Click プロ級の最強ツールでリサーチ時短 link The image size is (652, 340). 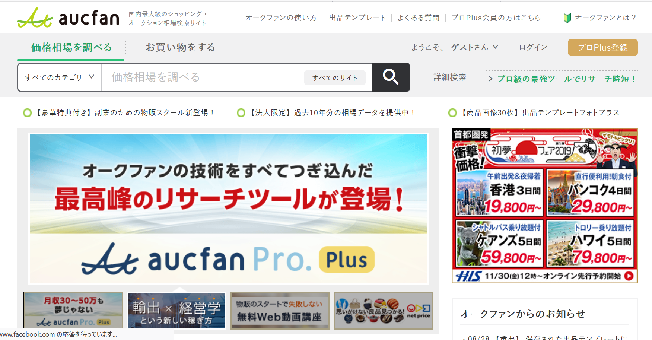[x=567, y=79]
